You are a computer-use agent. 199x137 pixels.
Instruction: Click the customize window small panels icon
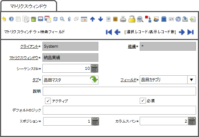coord(171,19)
